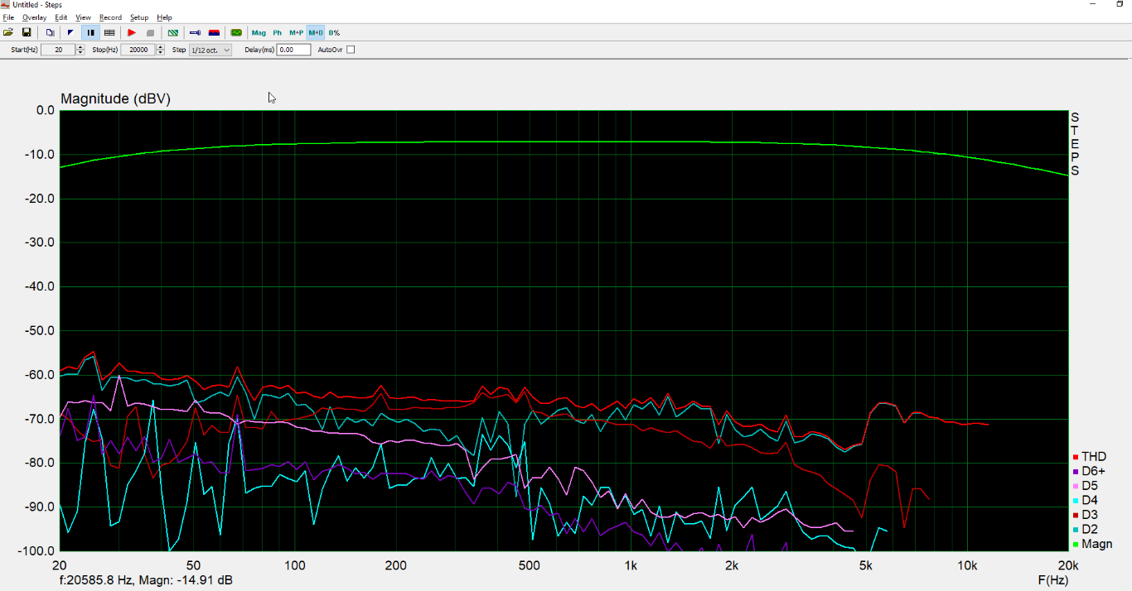1132x591 pixels.
Task: Click the frequency and magnitude cursor readout
Action: click(x=146, y=580)
